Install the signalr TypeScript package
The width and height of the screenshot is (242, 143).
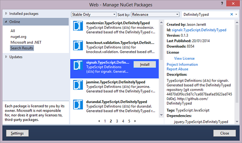pyautogui.click(x=144, y=64)
